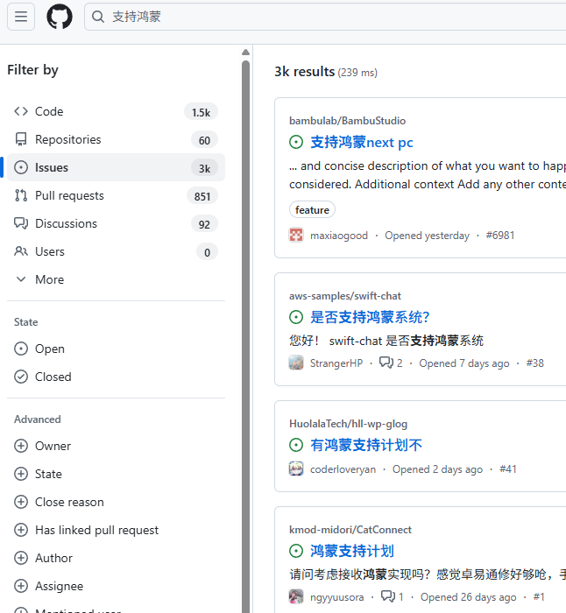Image resolution: width=566 pixels, height=613 pixels.
Task: Click StrangerHP avatar image
Action: 296,363
